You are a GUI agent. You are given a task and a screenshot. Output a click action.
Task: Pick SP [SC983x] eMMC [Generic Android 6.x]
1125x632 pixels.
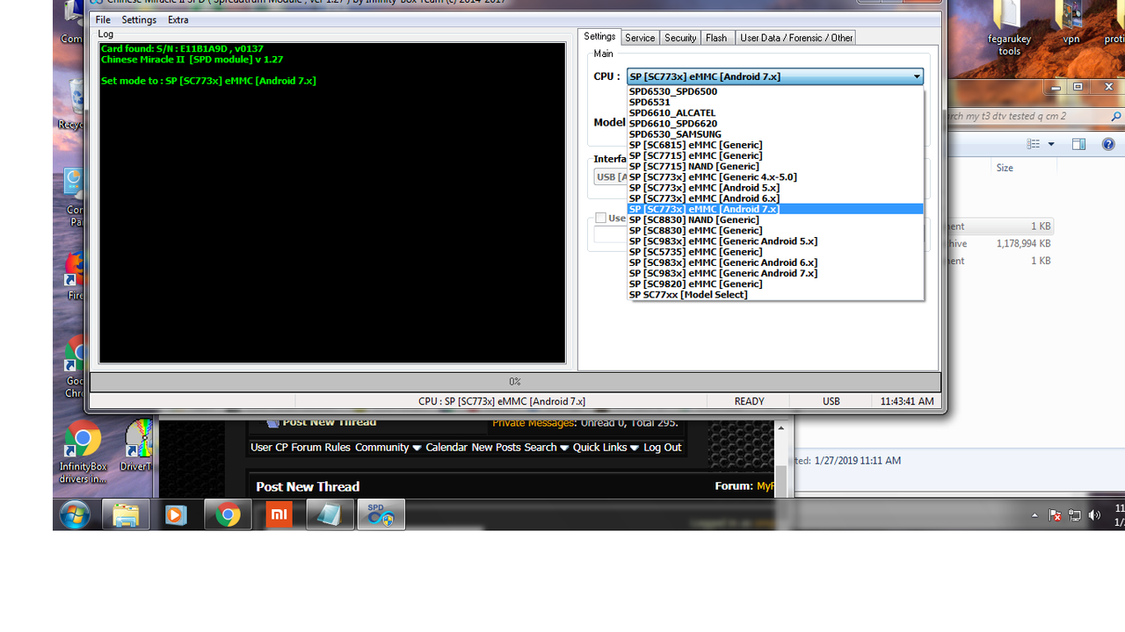click(x=775, y=262)
